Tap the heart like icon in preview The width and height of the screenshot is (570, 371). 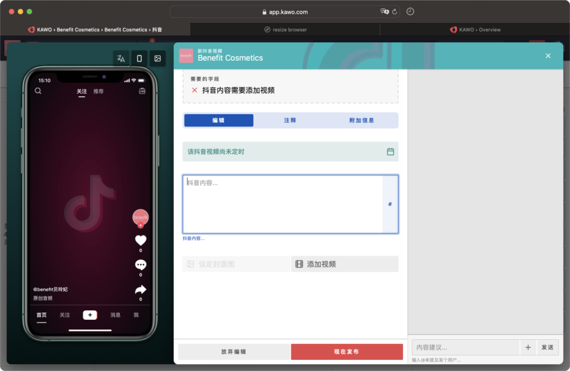point(141,241)
